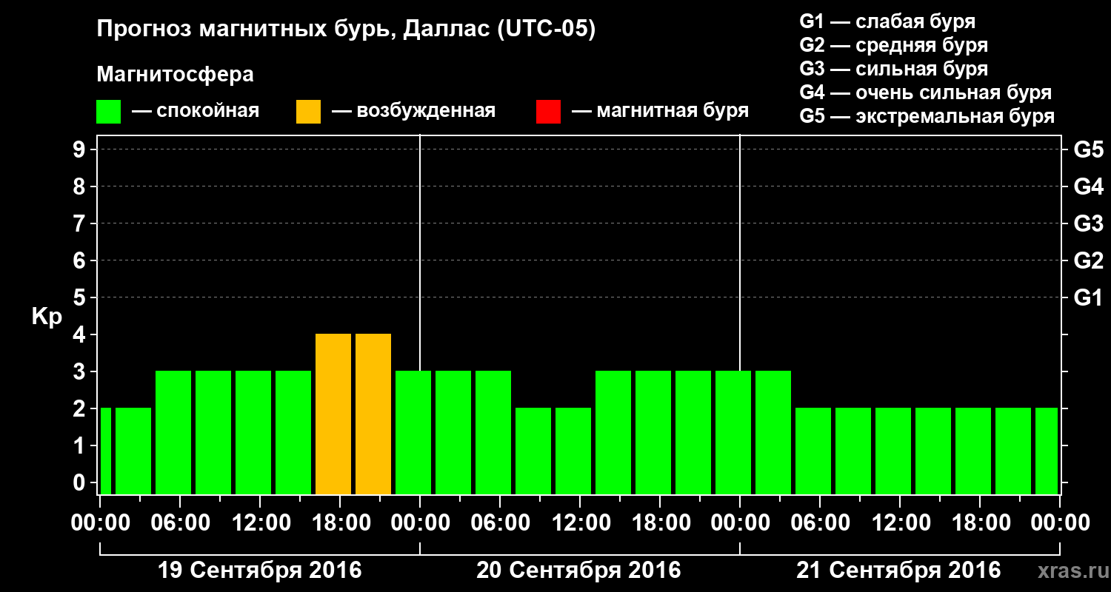
Task: Click the red 'магнитная буря' legend swatch
Action: pos(548,112)
